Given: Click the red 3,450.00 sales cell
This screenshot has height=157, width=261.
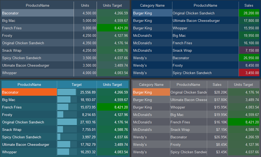Looking at the screenshot, I should click(249, 73).
